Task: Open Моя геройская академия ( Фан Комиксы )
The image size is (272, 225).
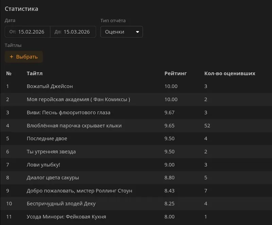Action: [78, 99]
